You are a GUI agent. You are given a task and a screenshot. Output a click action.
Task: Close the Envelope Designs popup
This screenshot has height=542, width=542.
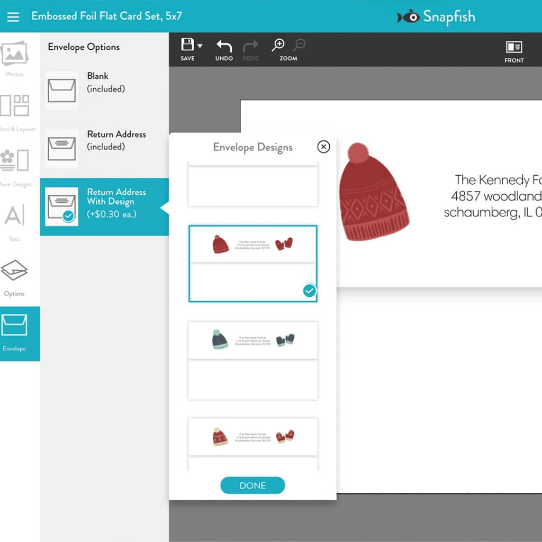323,147
